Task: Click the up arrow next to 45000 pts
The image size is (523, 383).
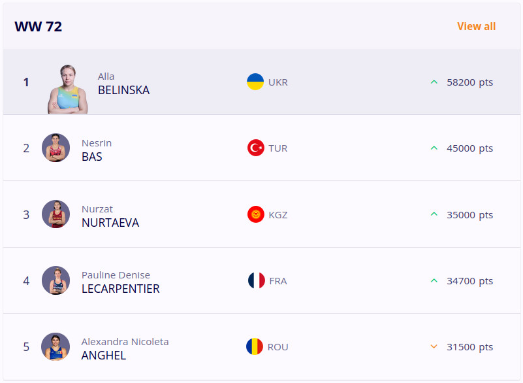Action: (434, 148)
